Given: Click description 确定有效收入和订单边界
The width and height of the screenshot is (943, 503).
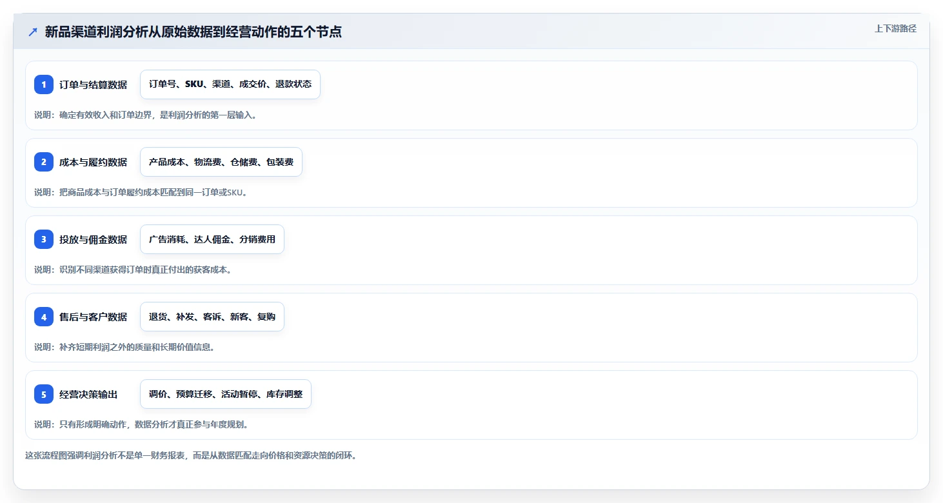Looking at the screenshot, I should click(146, 115).
